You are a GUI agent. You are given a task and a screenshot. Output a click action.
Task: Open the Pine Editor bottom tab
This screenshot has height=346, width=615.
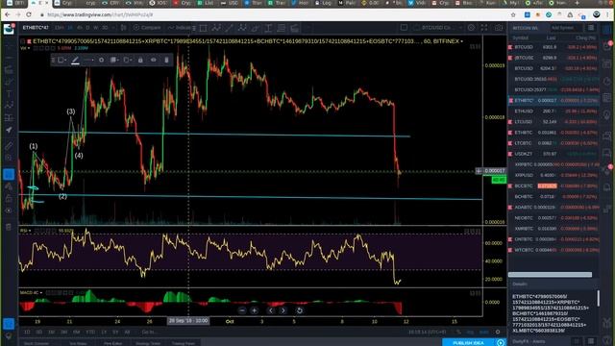pos(113,343)
